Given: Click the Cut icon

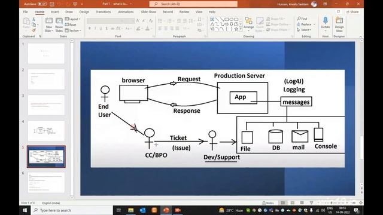Looking at the screenshot, I should 34,19.
